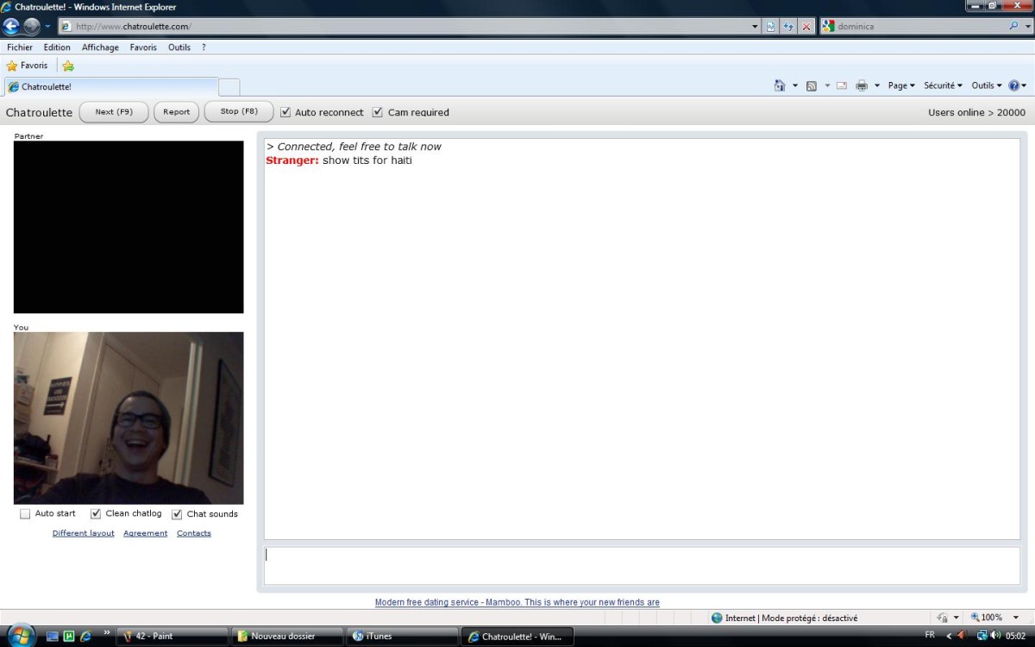
Task: Click the security lock status bar icon
Action: click(943, 618)
